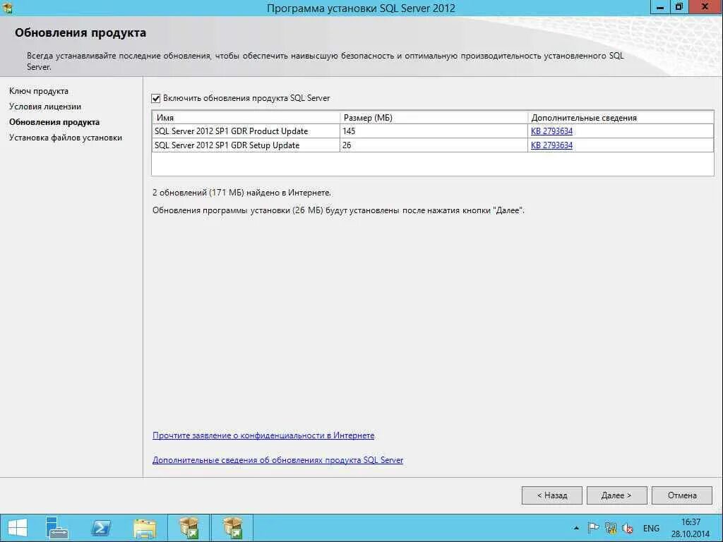Select the Установка файлов установки step
Viewport: 723px width, 542px height.
click(66, 138)
